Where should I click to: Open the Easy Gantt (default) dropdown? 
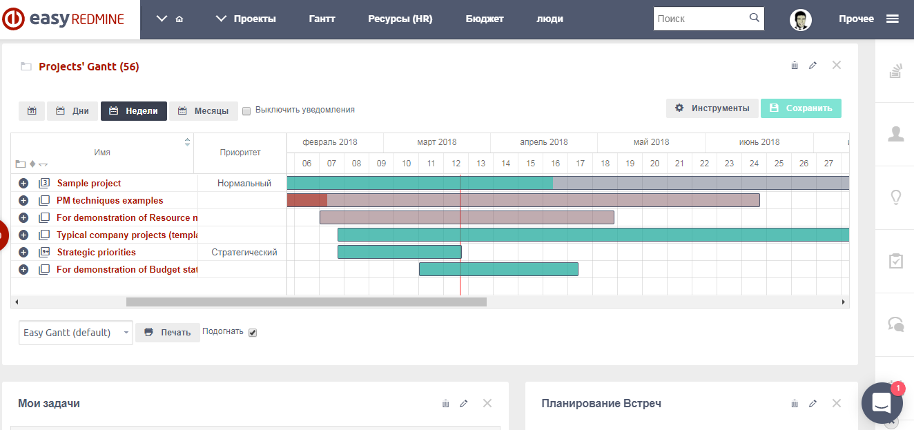[x=76, y=333]
